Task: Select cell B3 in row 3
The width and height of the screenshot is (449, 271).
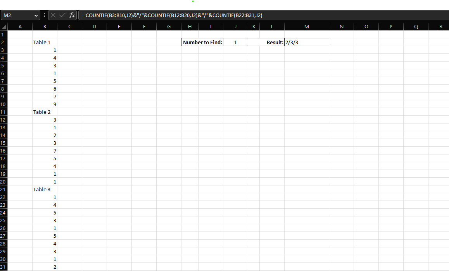Action: click(45, 50)
